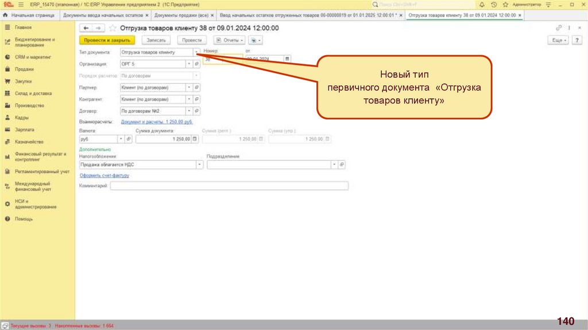This screenshot has width=588, height=330.
Task: Switch to the Начальная страница tab
Action: (29, 16)
